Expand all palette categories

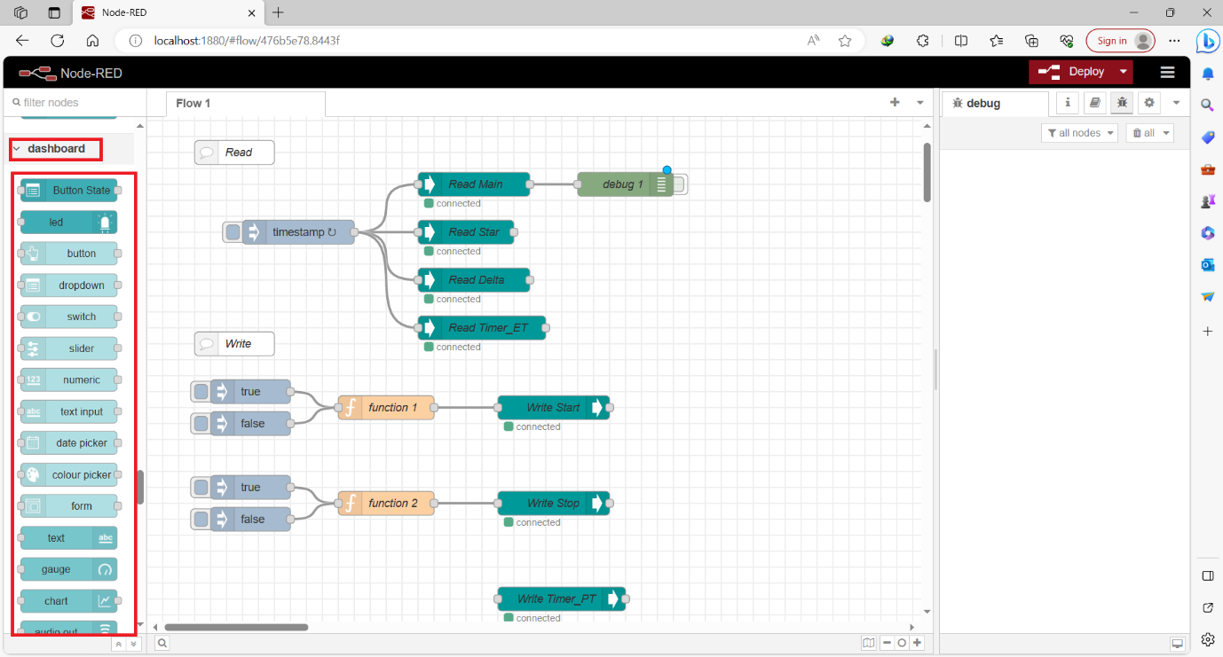point(133,645)
